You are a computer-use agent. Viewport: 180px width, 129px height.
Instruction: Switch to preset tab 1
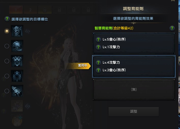tap(16, 10)
